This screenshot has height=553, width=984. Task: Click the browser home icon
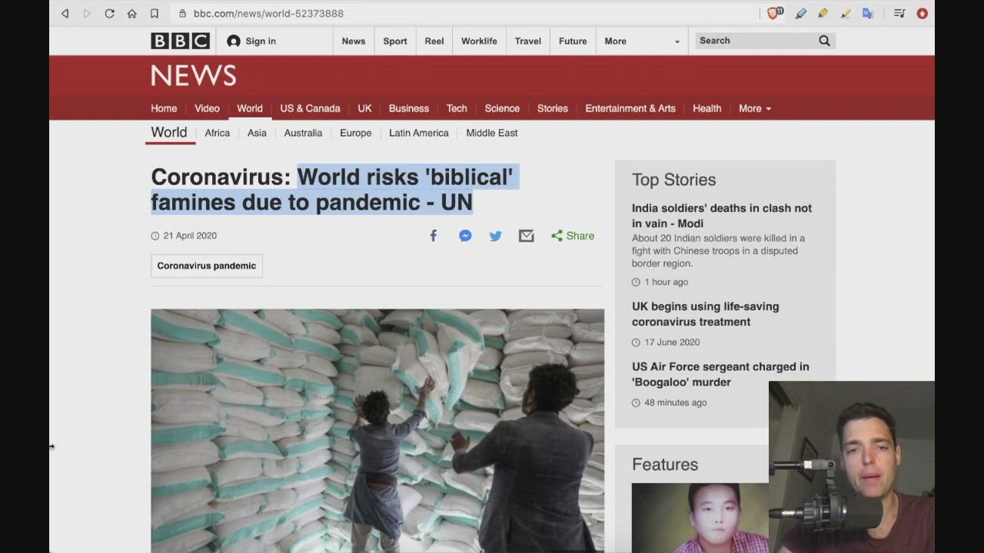point(131,13)
